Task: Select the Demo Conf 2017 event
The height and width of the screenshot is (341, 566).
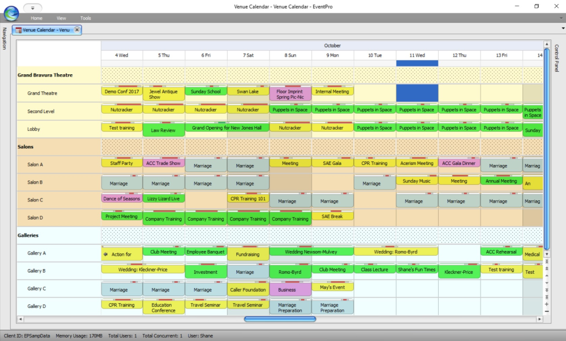Action: click(121, 91)
